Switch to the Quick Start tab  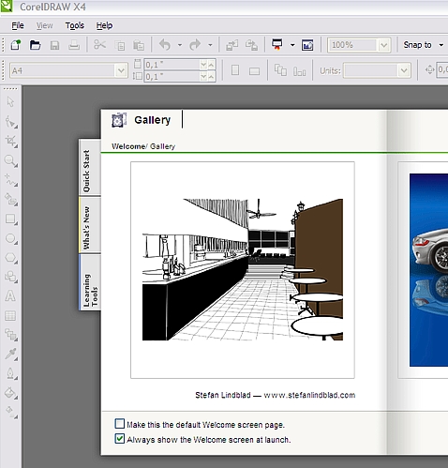pyautogui.click(x=90, y=168)
